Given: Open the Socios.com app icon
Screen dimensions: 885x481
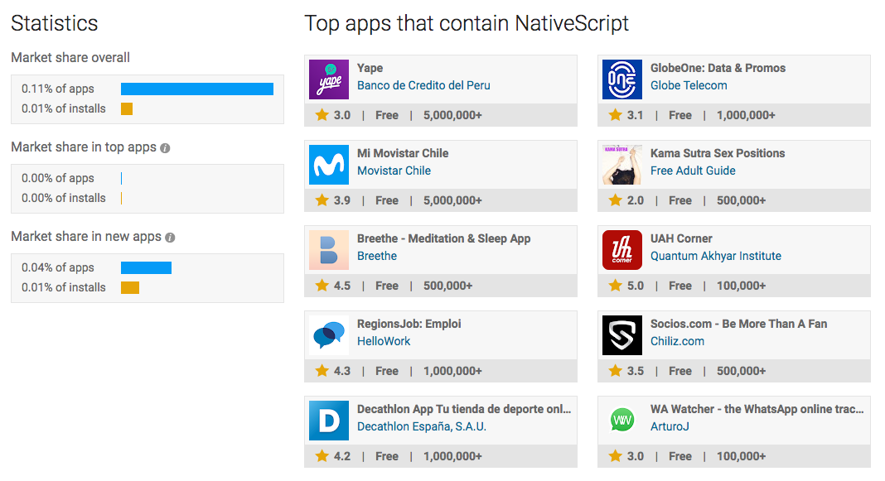Looking at the screenshot, I should 621,334.
